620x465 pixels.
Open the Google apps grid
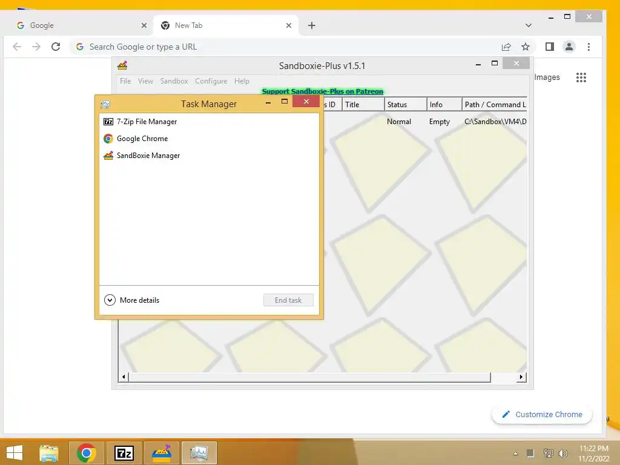581,77
